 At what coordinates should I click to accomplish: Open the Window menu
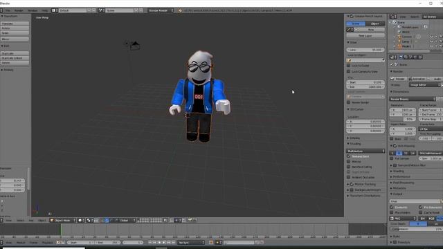(33, 10)
